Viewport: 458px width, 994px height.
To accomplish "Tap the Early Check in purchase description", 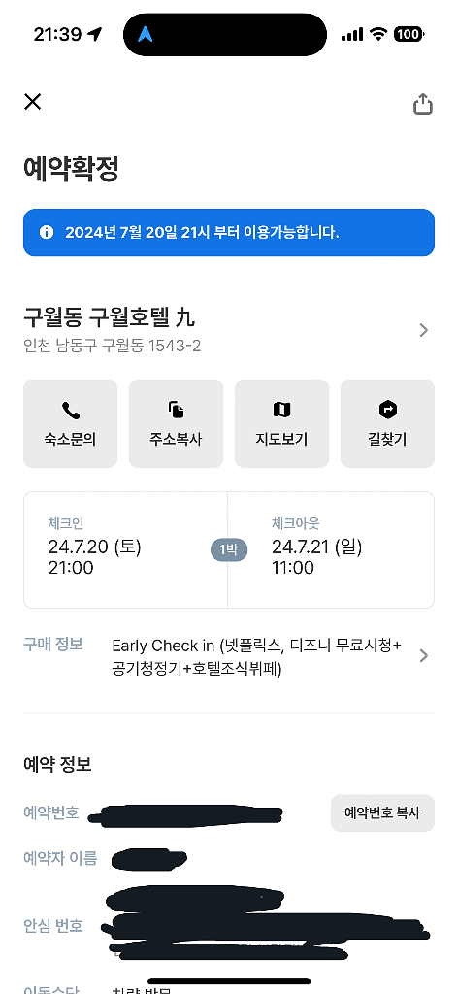I will pyautogui.click(x=256, y=657).
